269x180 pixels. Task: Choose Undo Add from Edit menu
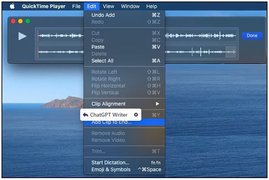tap(124, 15)
